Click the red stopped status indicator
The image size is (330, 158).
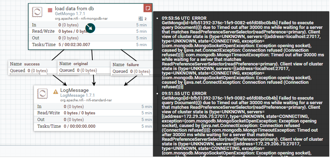[50, 10]
